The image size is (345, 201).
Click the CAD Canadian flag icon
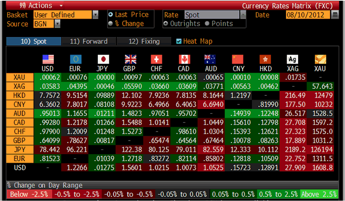185,60
